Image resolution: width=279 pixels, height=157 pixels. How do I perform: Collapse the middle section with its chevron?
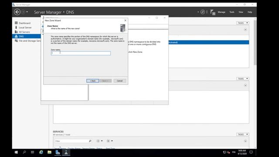click(x=245, y=85)
